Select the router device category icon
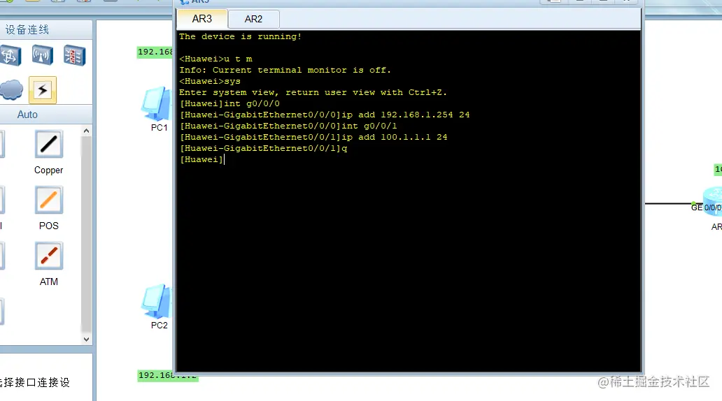This screenshot has width=722, height=401. [x=10, y=56]
